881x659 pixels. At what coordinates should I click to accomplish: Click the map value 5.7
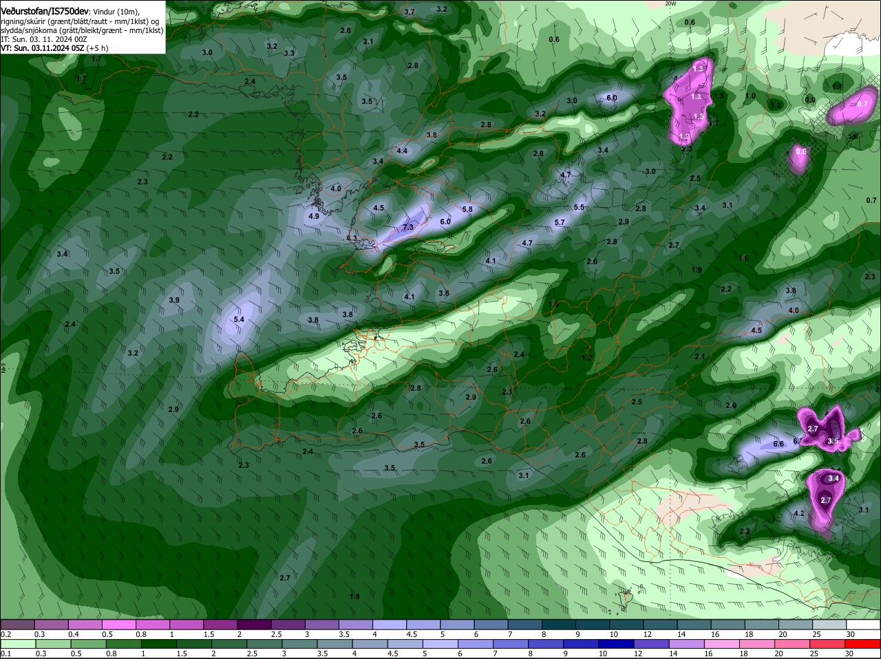coord(560,222)
